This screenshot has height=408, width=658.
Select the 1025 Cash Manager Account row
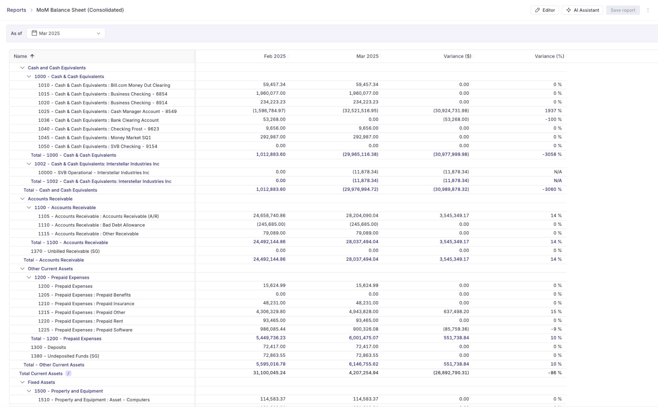[107, 111]
